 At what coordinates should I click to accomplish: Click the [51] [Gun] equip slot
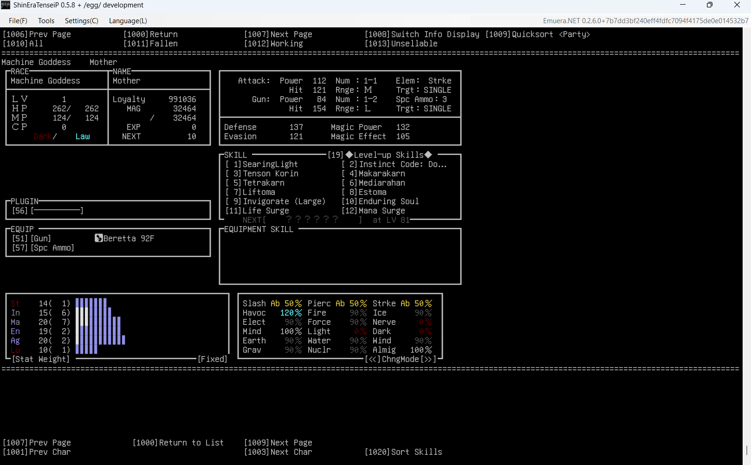(x=32, y=239)
